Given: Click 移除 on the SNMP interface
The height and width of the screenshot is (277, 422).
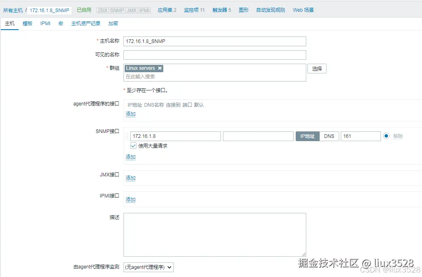Looking at the screenshot, I should [398, 136].
